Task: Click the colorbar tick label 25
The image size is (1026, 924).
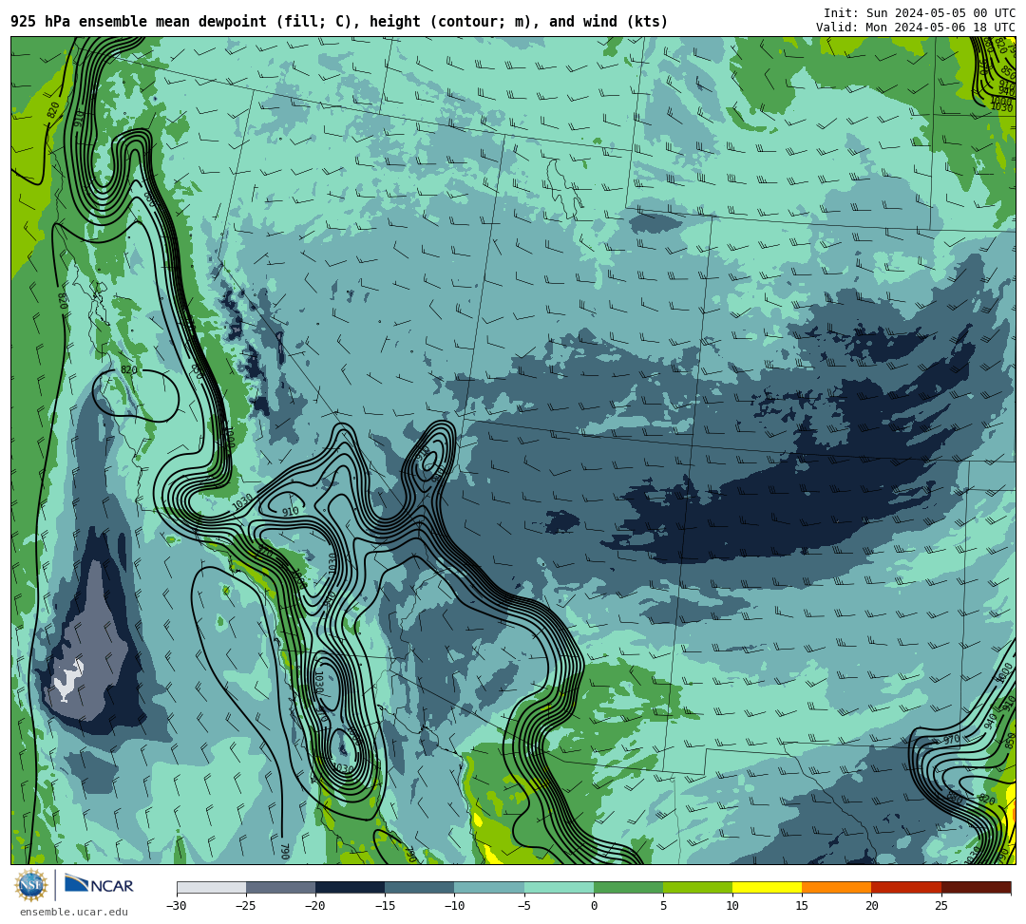Action: click(940, 906)
